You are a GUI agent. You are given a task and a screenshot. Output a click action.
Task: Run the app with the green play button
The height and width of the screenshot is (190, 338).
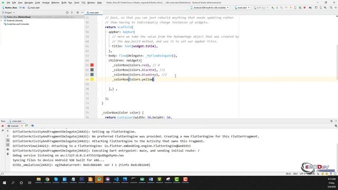pyautogui.click(x=273, y=8)
